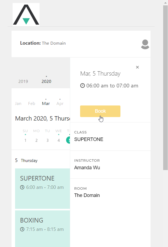Dismiss the booking popup with the X
The width and height of the screenshot is (168, 247).
coord(137,67)
